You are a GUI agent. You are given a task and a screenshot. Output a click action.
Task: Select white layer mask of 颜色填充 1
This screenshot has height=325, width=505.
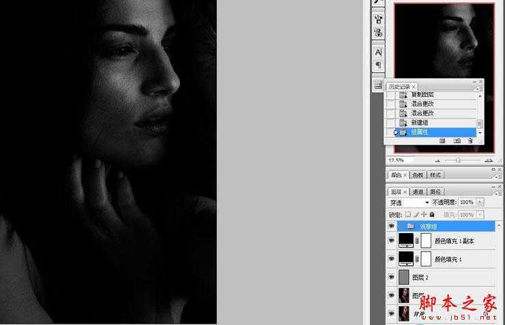(x=426, y=259)
